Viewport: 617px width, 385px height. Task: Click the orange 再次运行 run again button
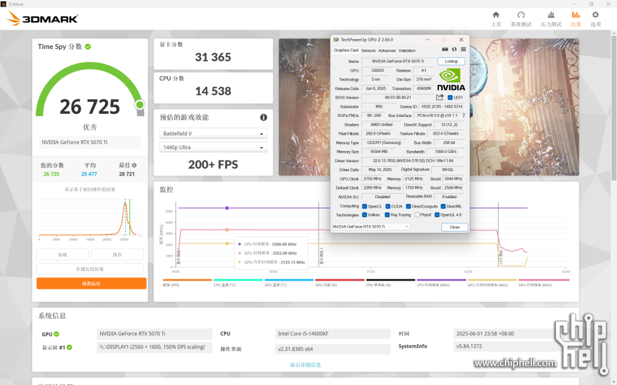tap(91, 284)
